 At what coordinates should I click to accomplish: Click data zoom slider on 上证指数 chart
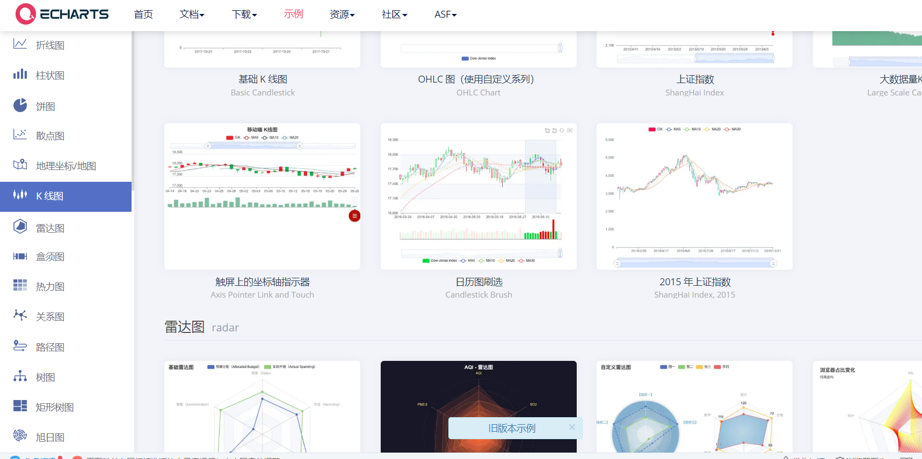tap(695, 58)
